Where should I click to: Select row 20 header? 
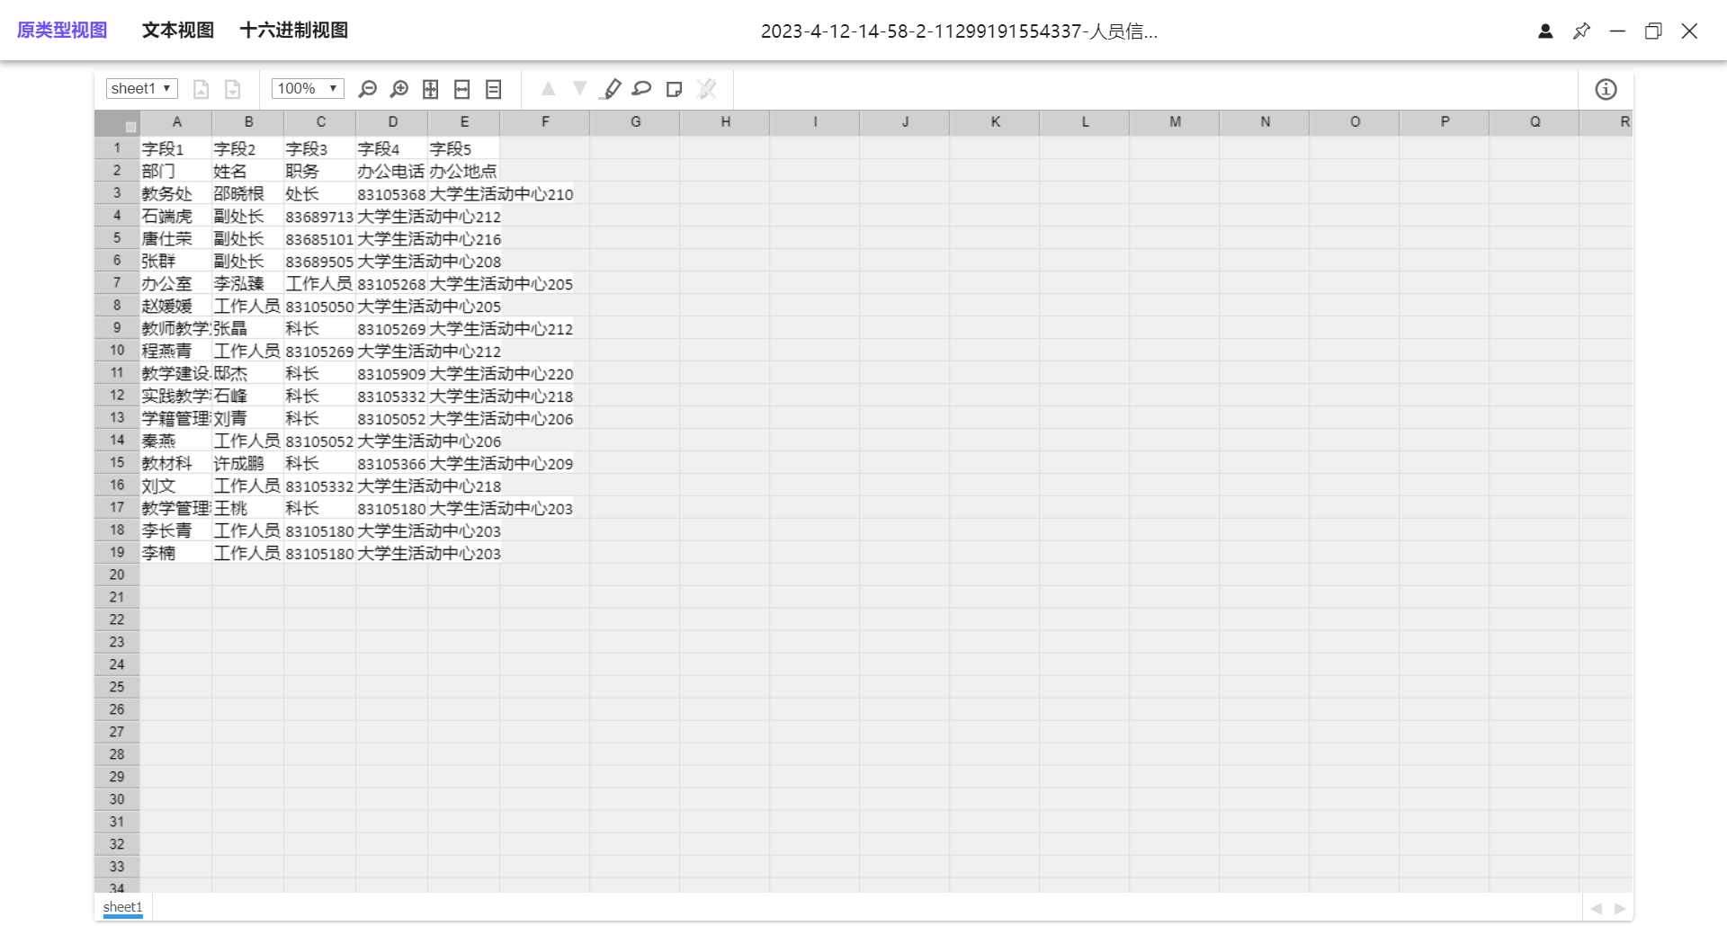point(117,574)
